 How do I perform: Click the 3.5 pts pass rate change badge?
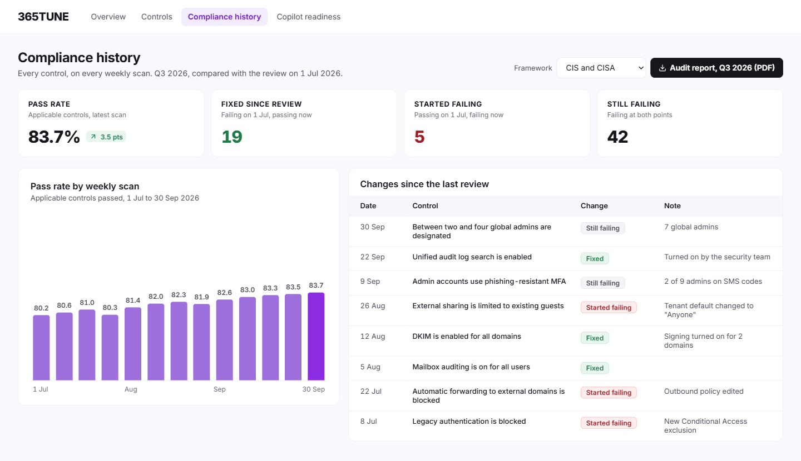coord(106,137)
